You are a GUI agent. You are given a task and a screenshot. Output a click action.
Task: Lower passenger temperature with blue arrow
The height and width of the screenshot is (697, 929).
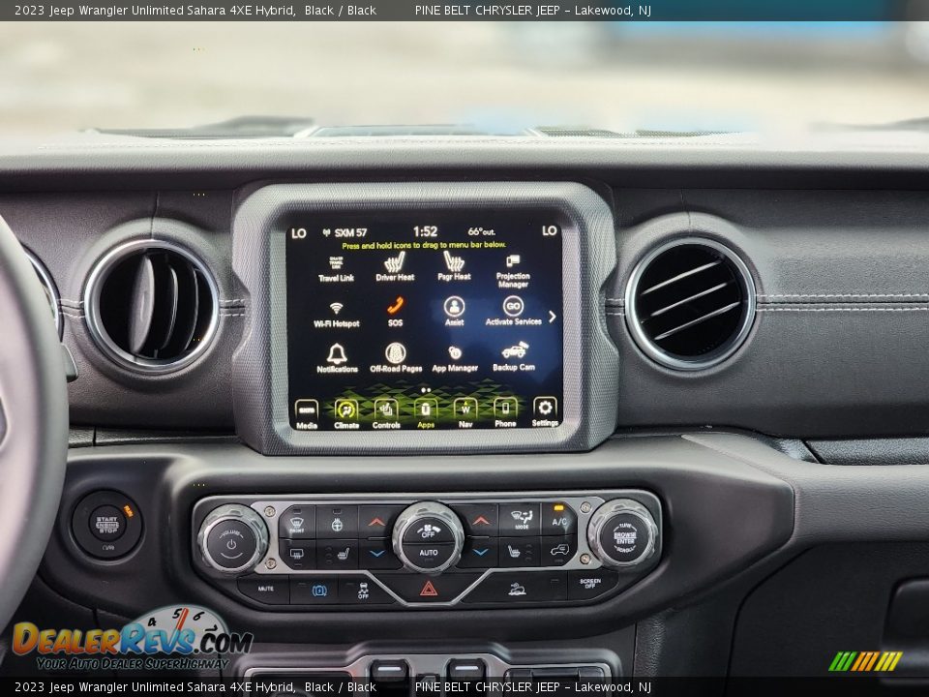[481, 553]
